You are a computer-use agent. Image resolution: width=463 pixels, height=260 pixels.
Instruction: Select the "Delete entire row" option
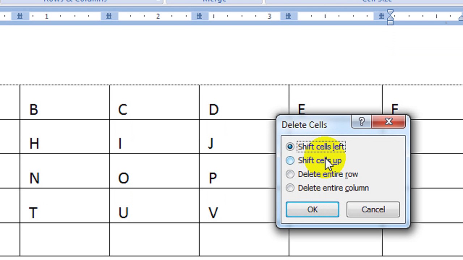tap(290, 174)
